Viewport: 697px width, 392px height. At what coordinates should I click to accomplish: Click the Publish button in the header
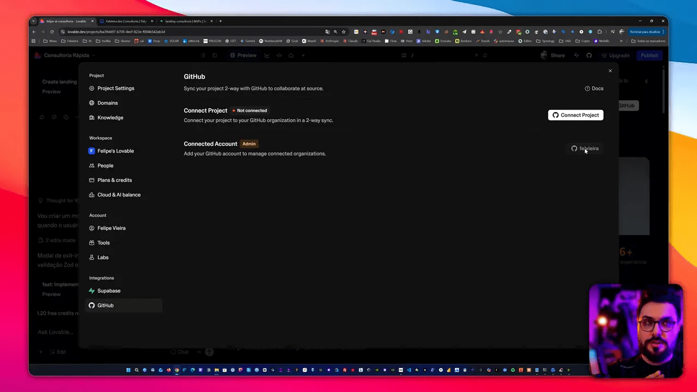tap(649, 56)
